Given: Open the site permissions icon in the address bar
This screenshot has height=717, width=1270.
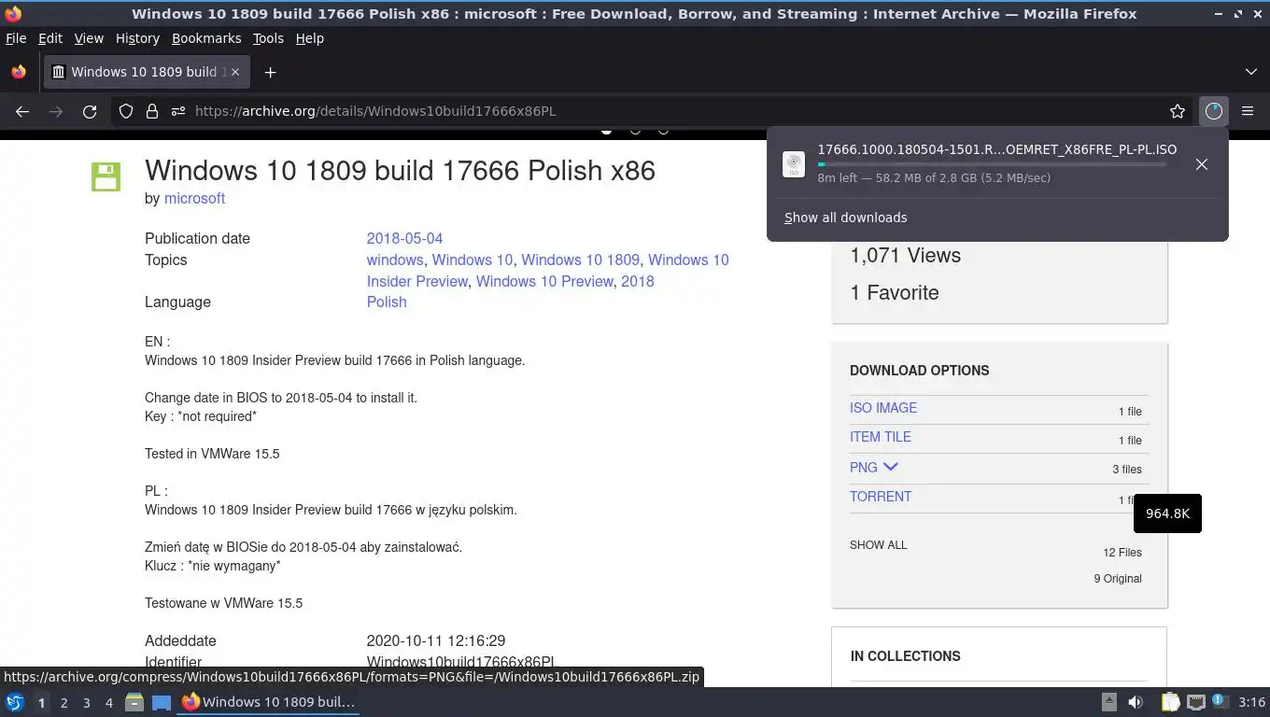Looking at the screenshot, I should point(178,111).
